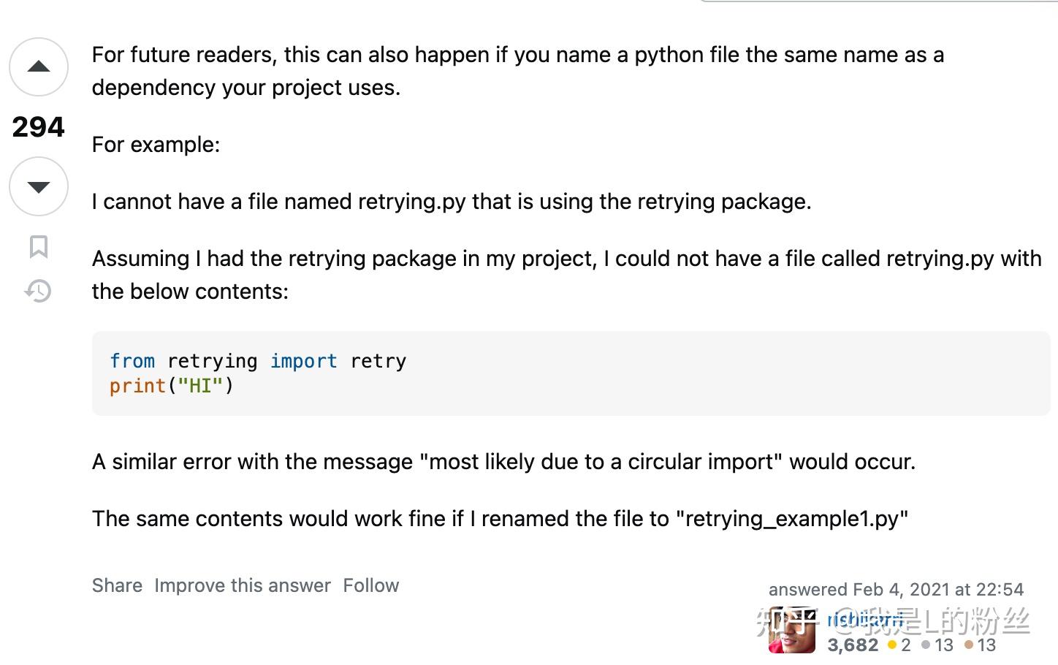The image size is (1058, 665).
Task: Click the 'For future readers' opening sentence
Action: pyautogui.click(x=518, y=71)
